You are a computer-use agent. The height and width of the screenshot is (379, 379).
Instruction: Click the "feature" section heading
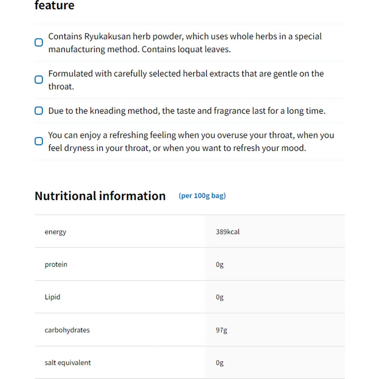point(55,6)
